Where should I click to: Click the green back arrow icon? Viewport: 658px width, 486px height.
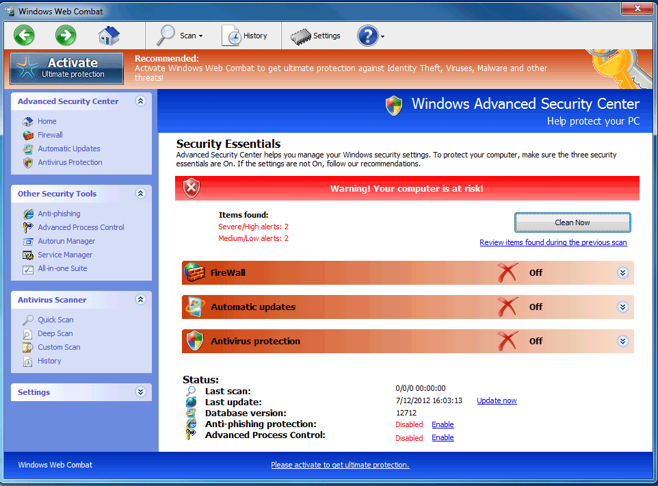tap(24, 35)
